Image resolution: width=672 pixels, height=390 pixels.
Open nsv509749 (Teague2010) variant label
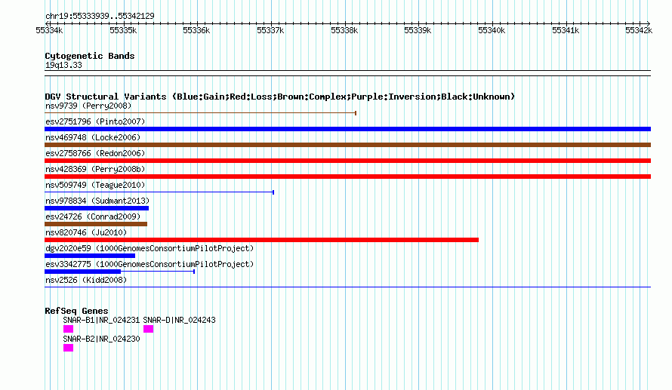click(x=95, y=185)
